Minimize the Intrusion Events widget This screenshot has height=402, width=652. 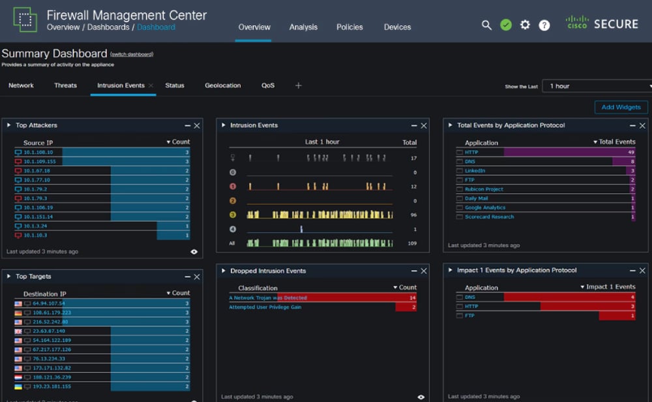point(413,126)
